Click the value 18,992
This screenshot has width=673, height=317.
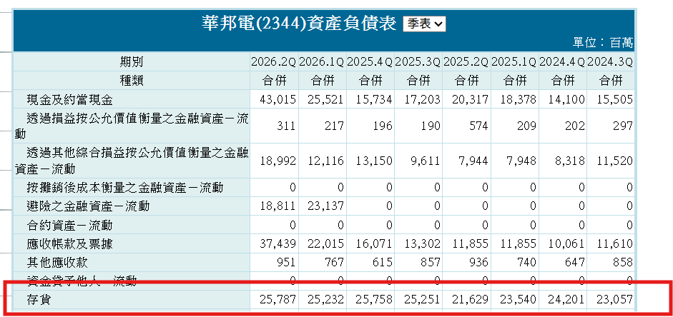click(x=277, y=161)
